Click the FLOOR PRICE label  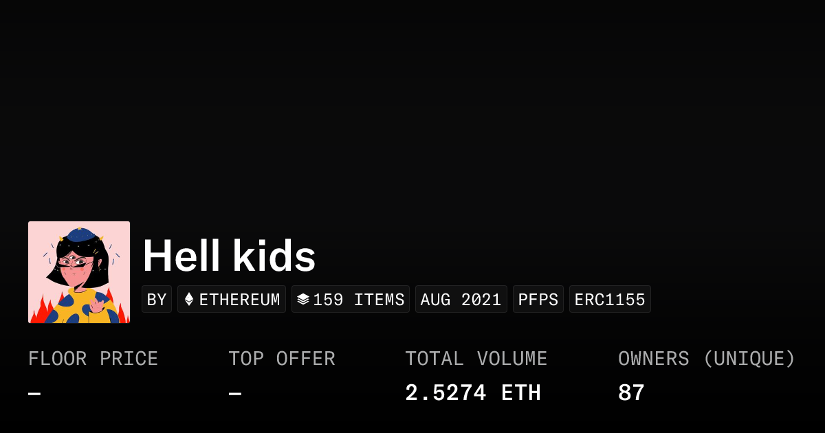tap(93, 359)
